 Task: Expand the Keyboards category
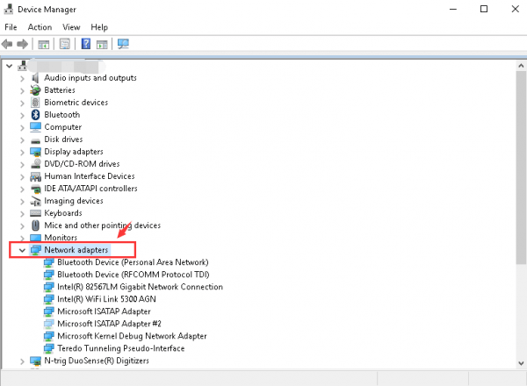tap(22, 214)
